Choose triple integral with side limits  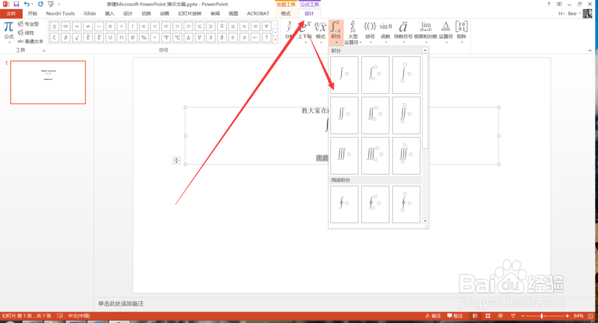click(376, 156)
